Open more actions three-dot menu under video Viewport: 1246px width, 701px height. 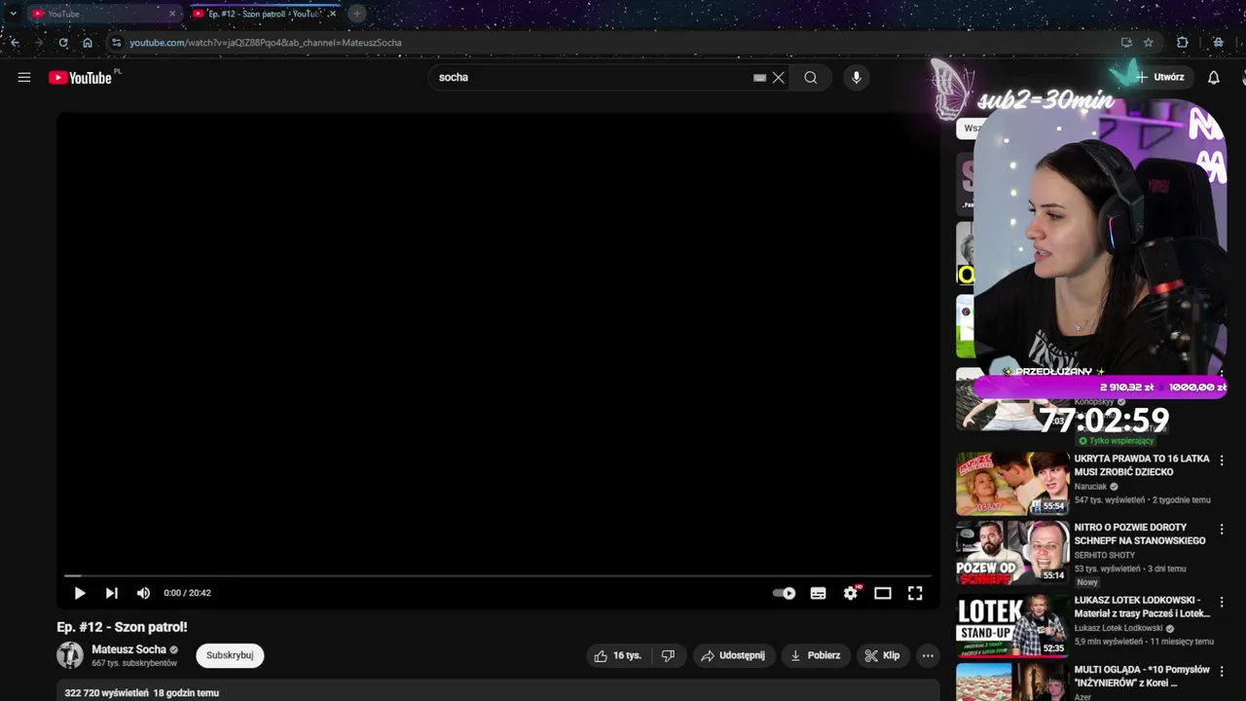[x=928, y=655]
